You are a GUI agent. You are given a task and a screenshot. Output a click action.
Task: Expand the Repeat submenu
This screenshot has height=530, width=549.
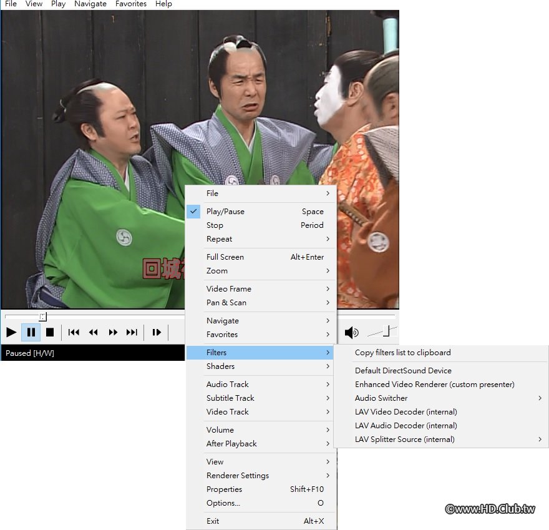(261, 239)
